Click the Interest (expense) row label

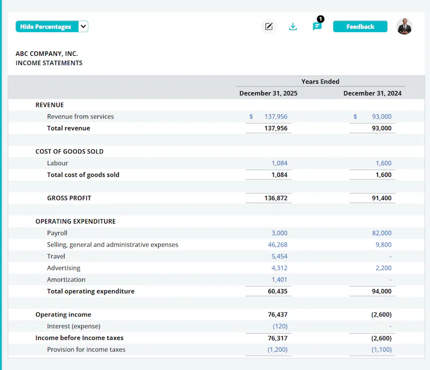(74, 326)
